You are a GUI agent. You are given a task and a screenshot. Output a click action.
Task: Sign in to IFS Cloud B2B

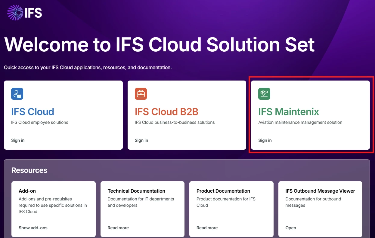[x=141, y=140]
